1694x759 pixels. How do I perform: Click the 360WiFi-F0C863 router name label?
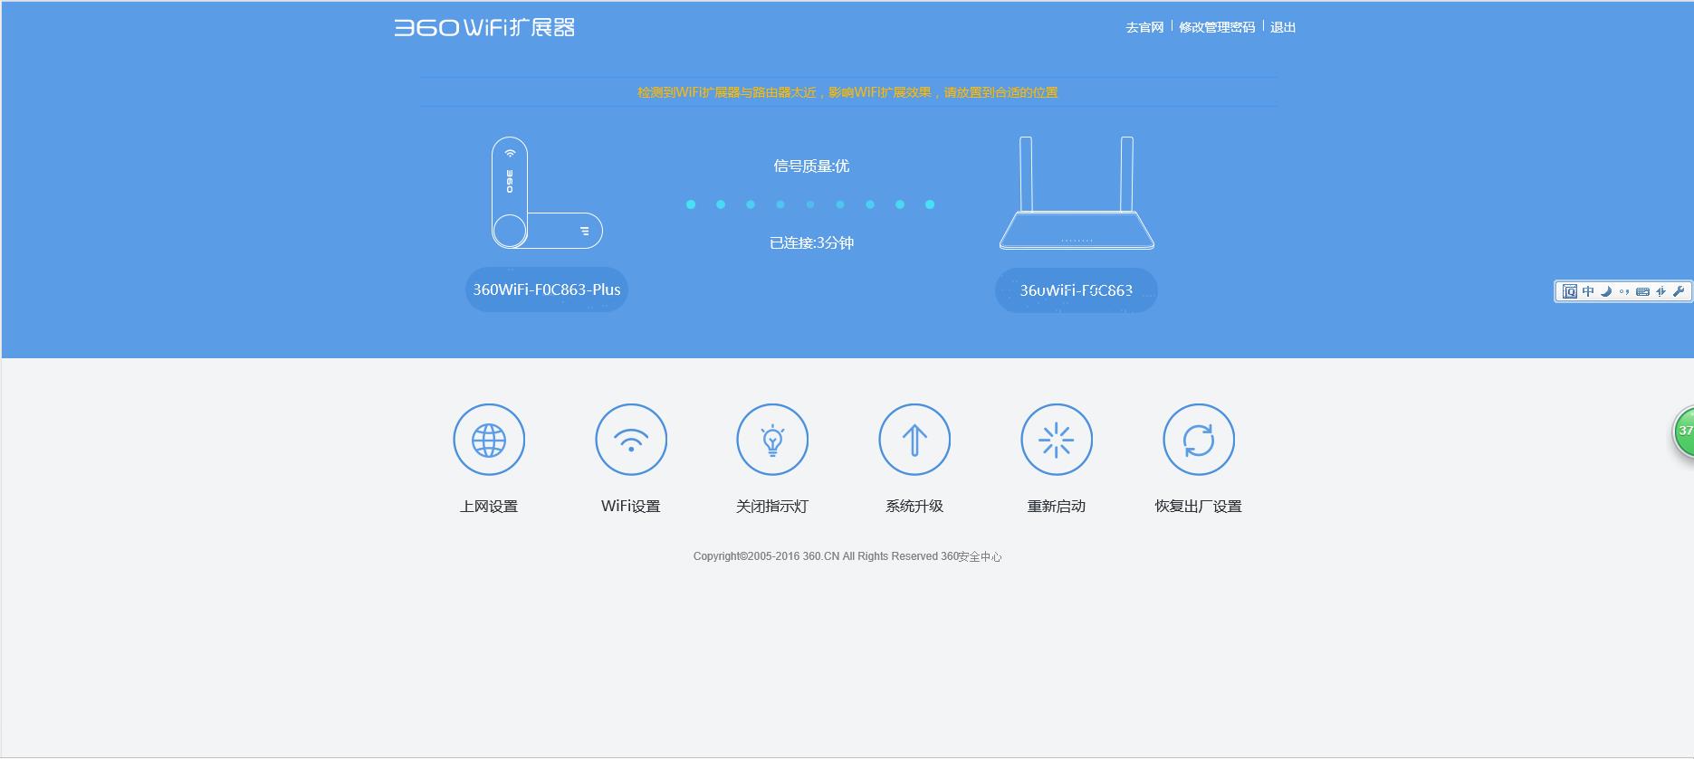pos(1077,290)
